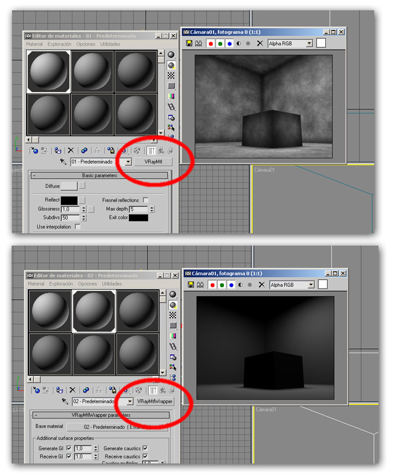Clear render with X beside 01 editor
The image size is (393, 475).
pos(260,43)
